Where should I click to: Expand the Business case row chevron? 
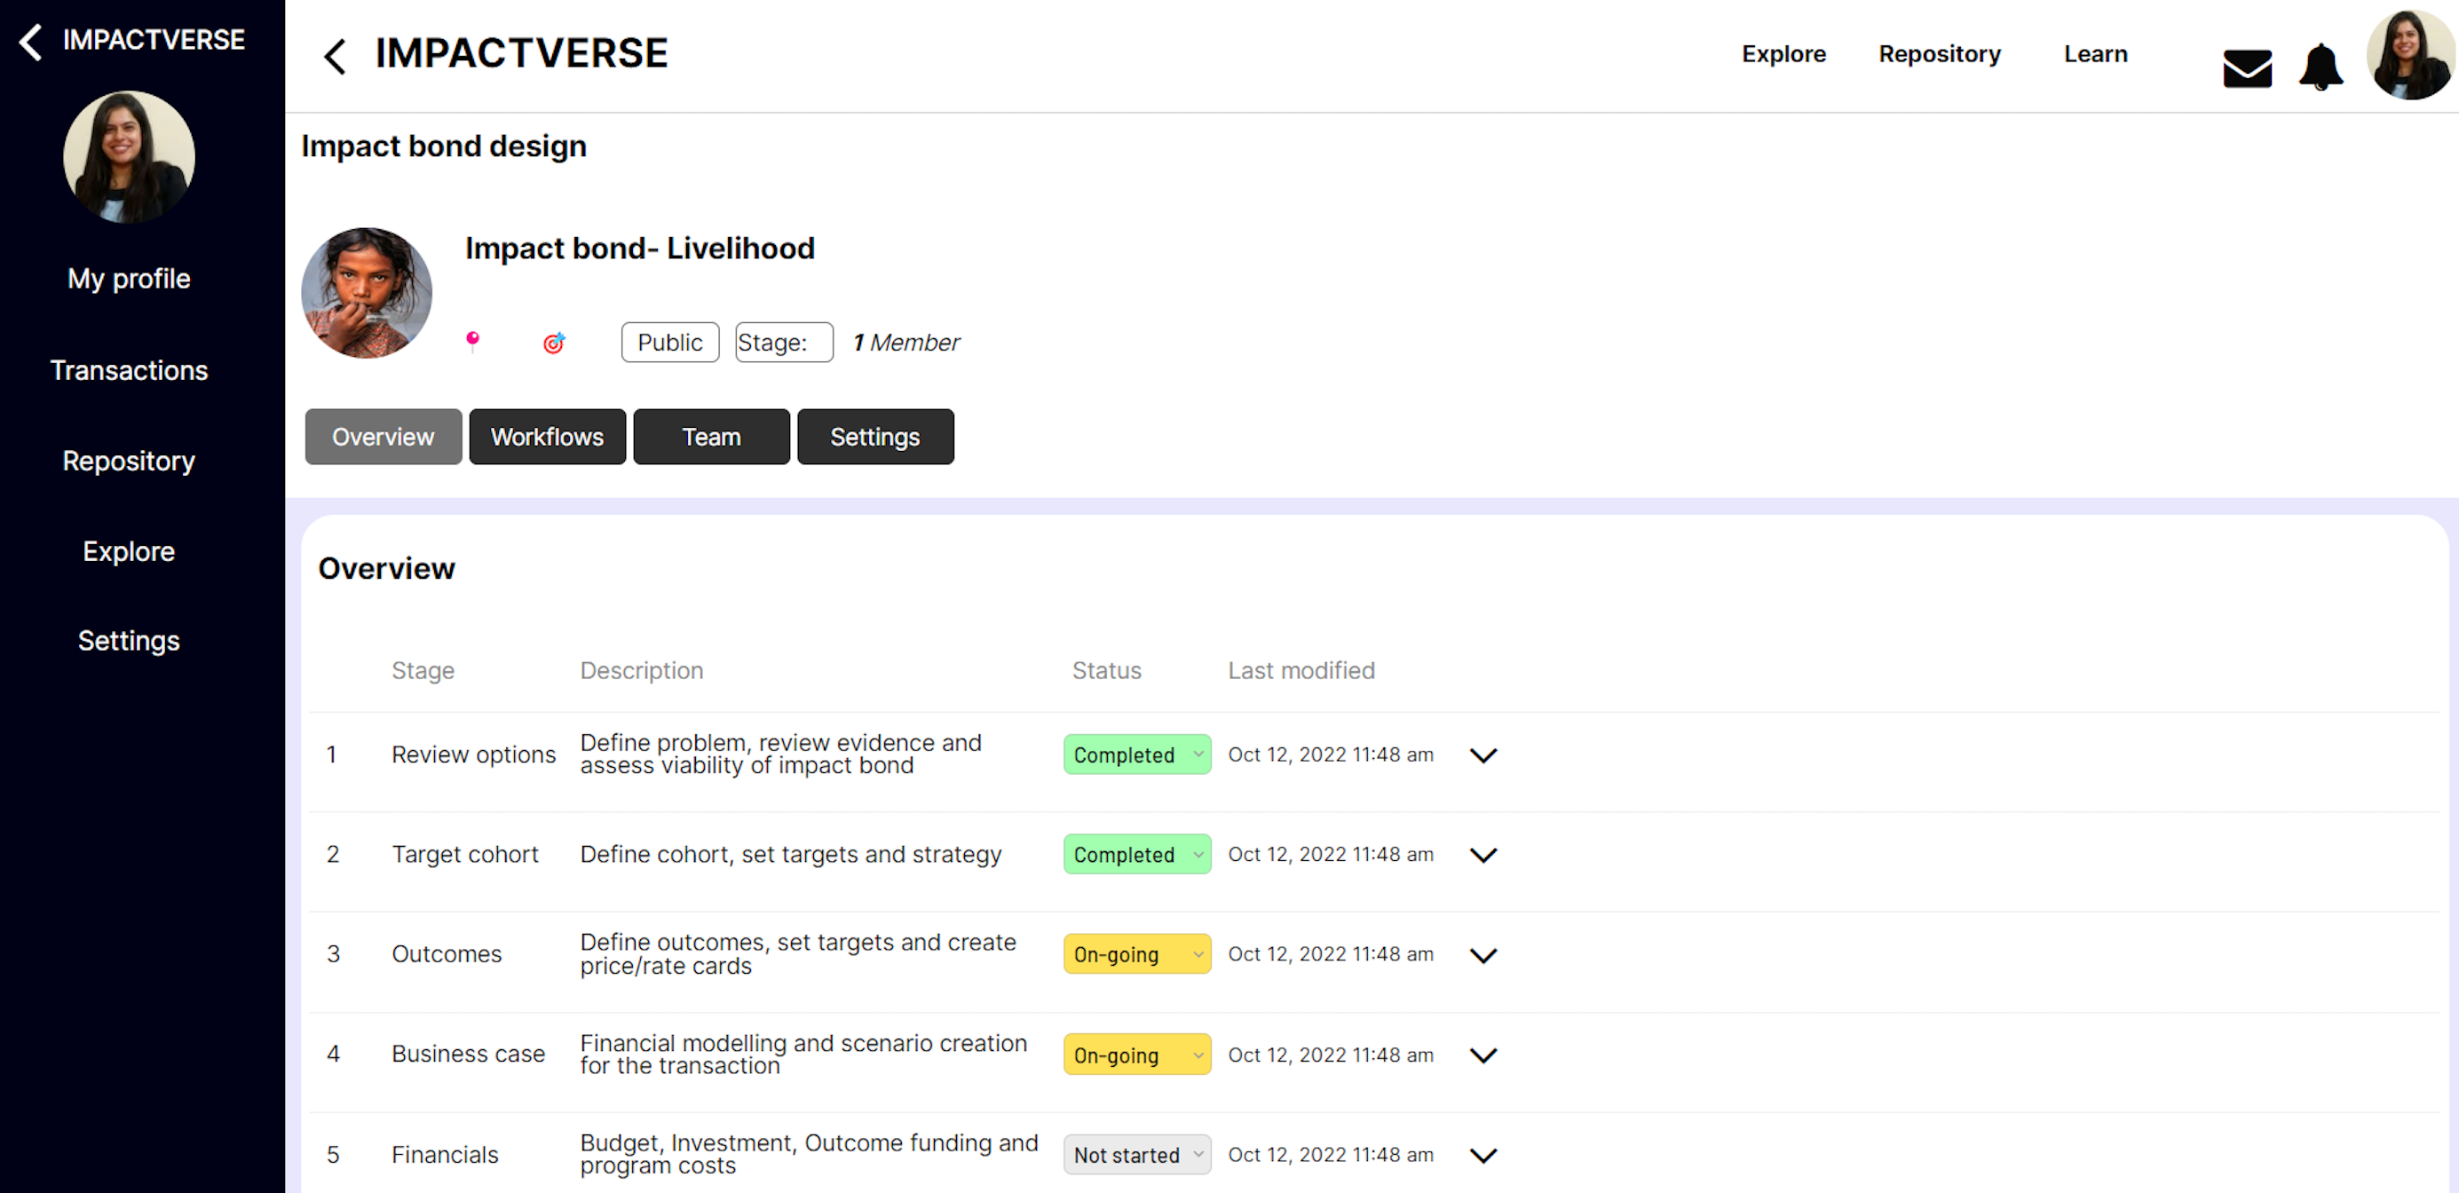click(1483, 1055)
